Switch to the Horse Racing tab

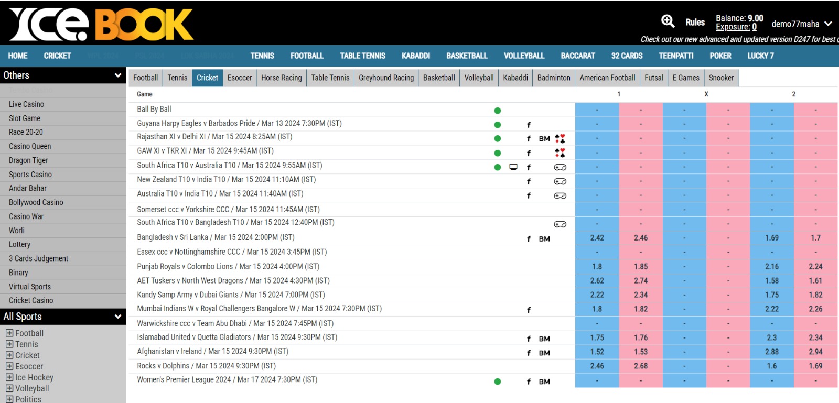click(x=281, y=78)
